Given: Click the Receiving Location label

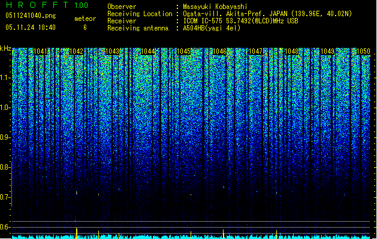Looking at the screenshot, I should tap(140, 14).
